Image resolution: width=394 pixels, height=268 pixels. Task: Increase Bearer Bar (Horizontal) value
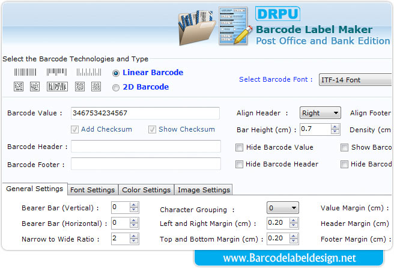point(134,221)
